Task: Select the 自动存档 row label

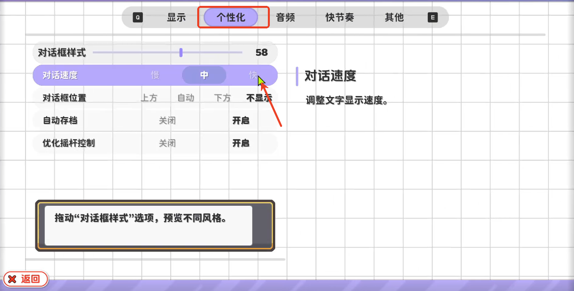Action: 60,121
